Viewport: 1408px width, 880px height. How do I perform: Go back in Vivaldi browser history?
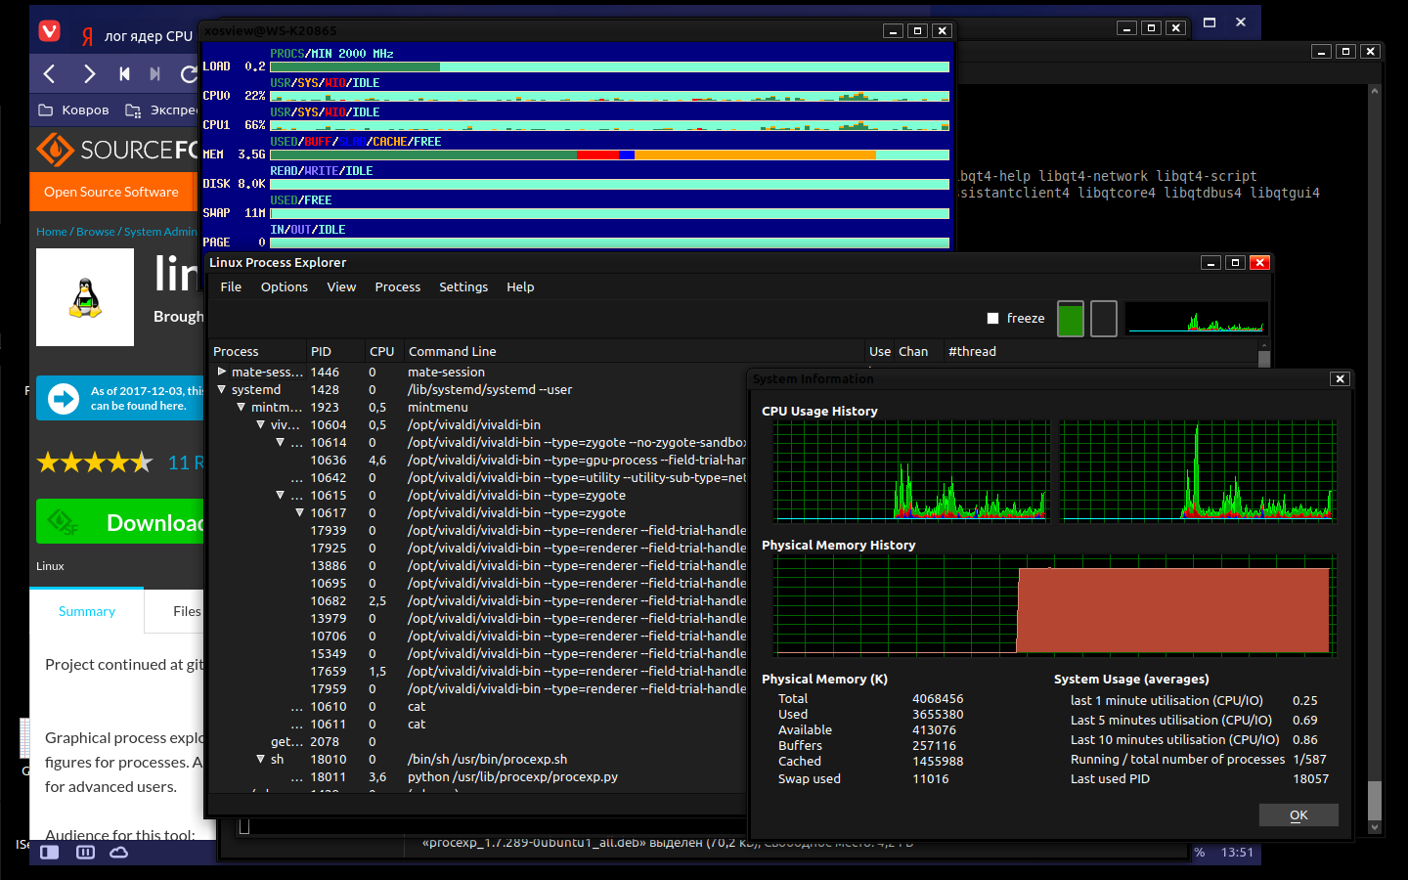(x=50, y=73)
